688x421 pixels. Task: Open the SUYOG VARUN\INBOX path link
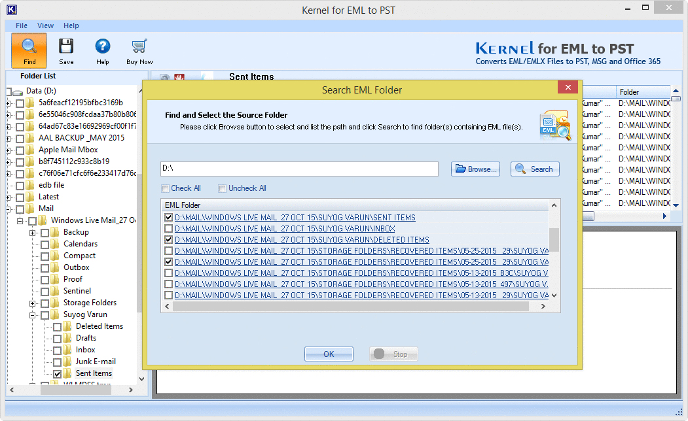coord(285,229)
